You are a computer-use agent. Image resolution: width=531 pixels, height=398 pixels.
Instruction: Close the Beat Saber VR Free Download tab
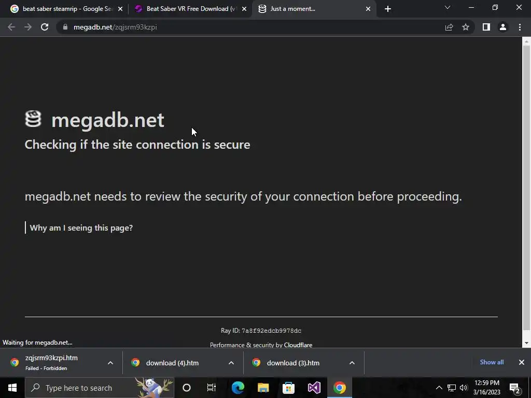point(244,9)
